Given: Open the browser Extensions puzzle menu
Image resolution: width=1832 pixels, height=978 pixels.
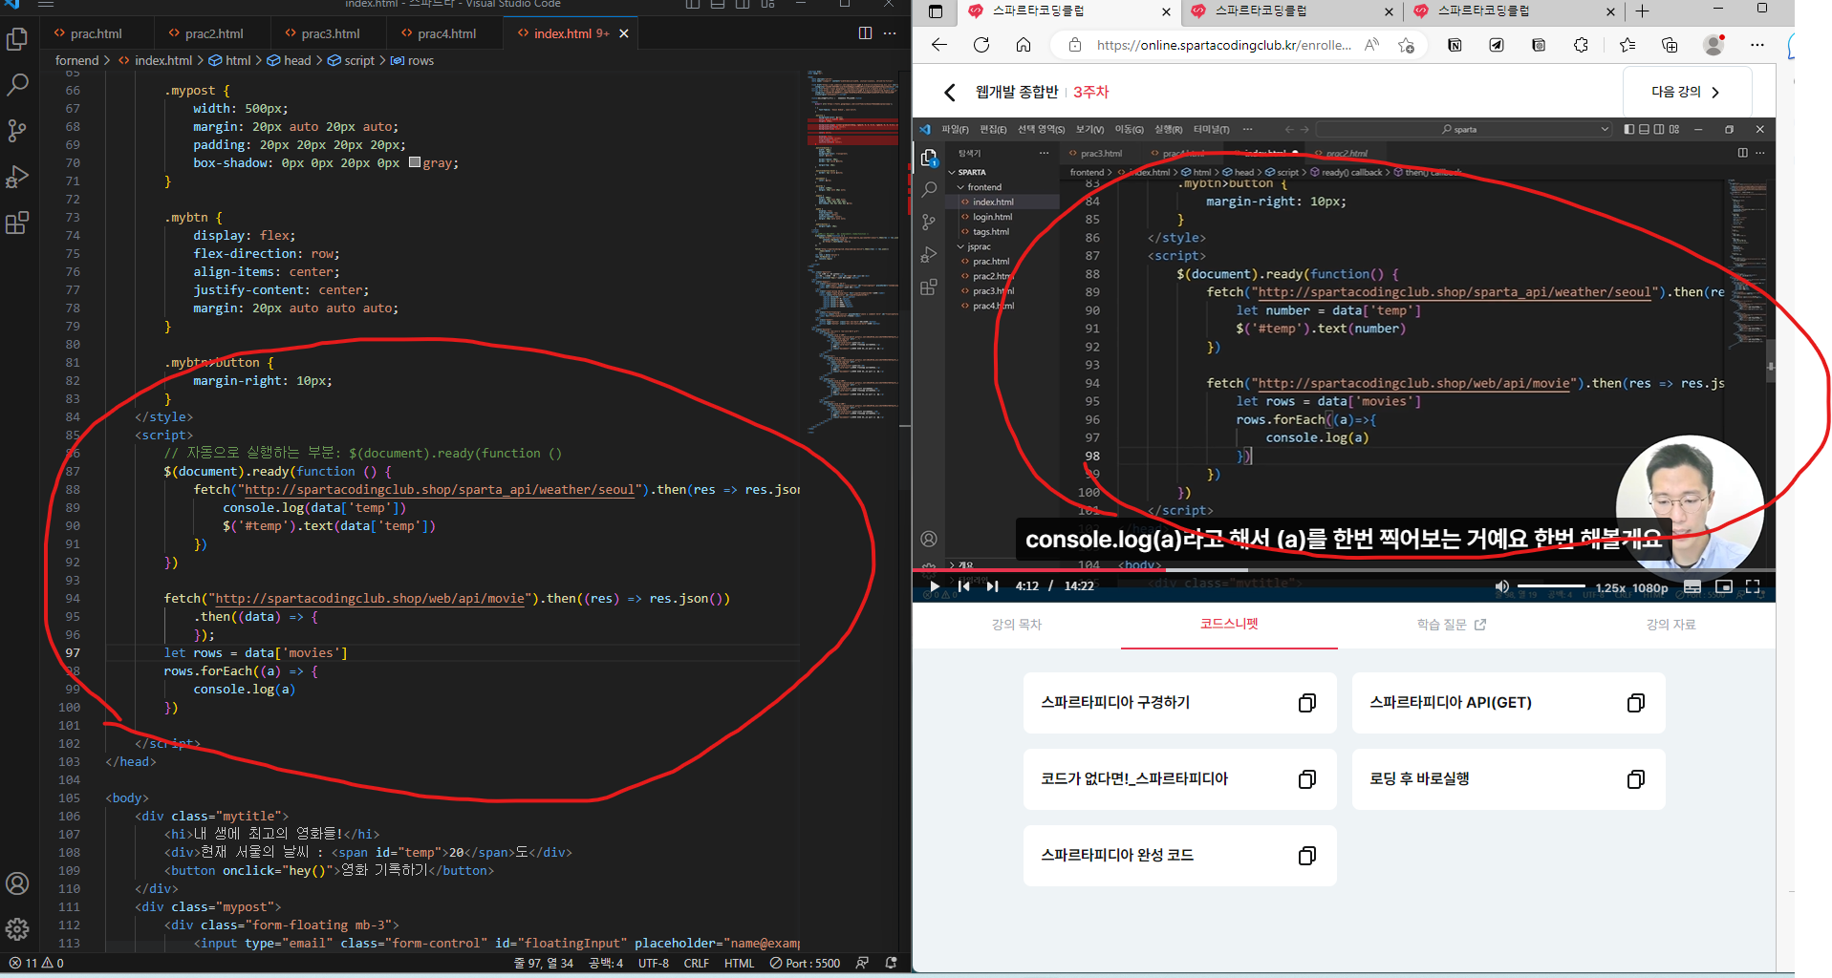Looking at the screenshot, I should [x=1581, y=45].
